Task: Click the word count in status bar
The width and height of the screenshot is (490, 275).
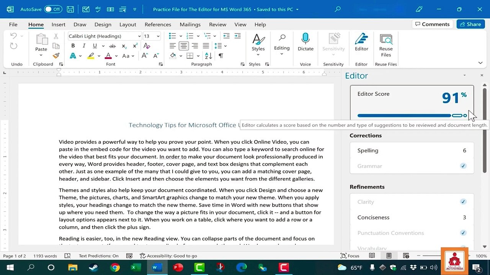Action: 45,256
